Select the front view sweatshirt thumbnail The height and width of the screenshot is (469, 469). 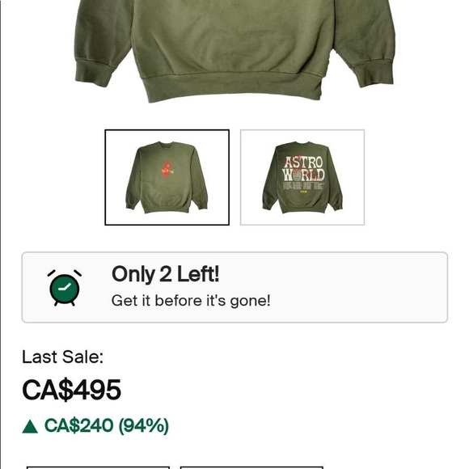click(x=167, y=177)
